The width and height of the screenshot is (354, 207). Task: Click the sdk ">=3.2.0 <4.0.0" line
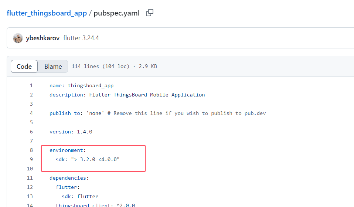pyautogui.click(x=88, y=160)
